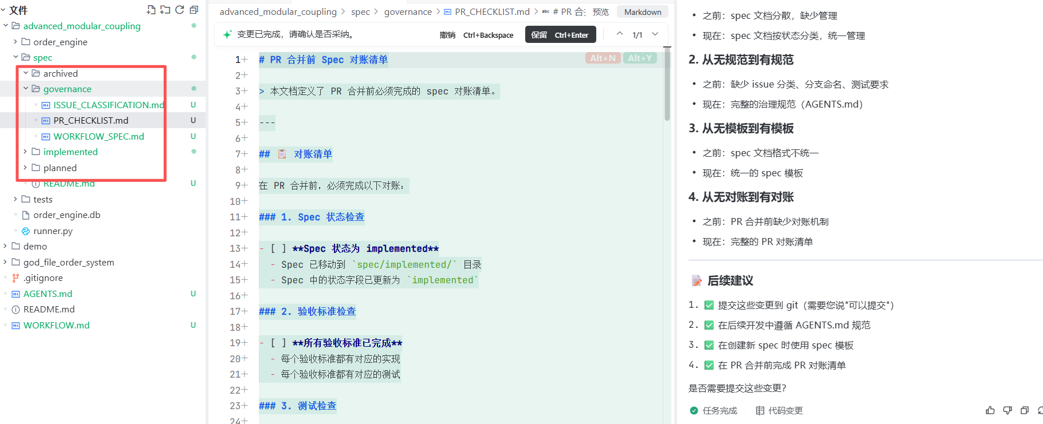The height and width of the screenshot is (424, 1043).
Task: Expand the implemented folder
Action: tap(26, 152)
